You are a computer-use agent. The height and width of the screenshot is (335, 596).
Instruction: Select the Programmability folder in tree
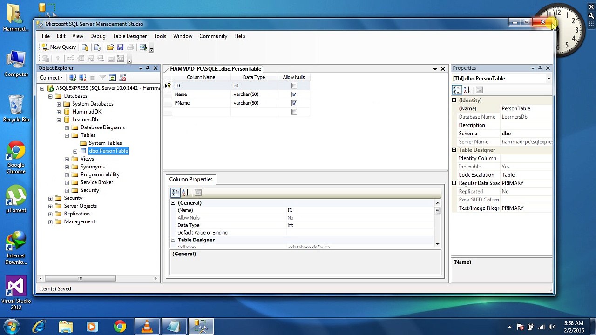click(x=100, y=174)
